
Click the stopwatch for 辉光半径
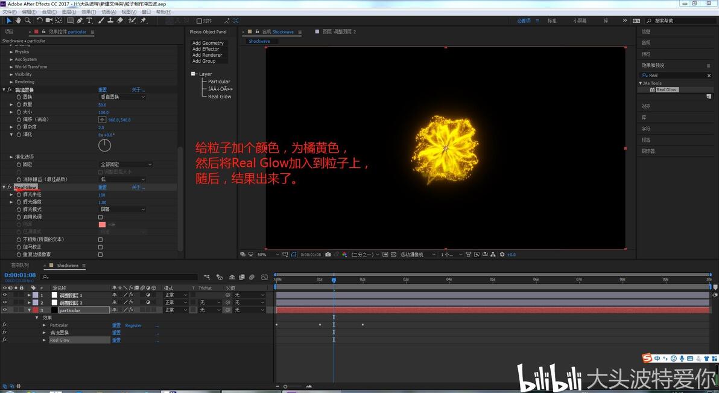click(x=19, y=194)
